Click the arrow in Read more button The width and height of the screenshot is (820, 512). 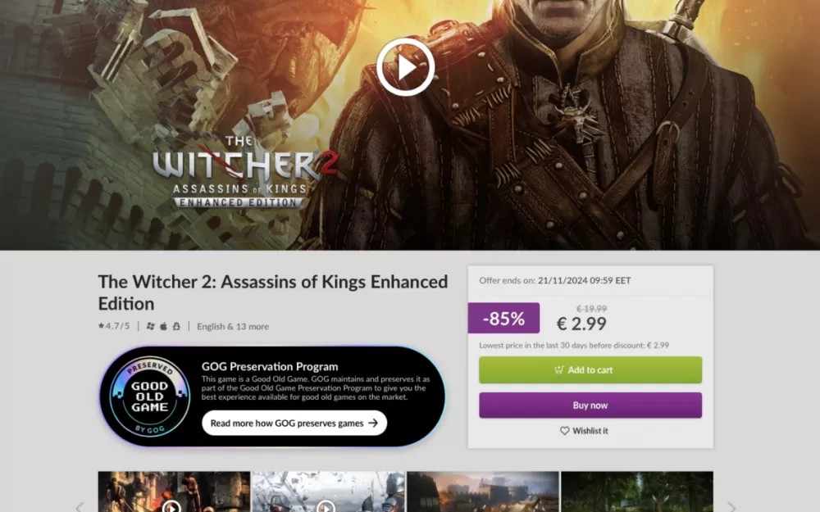[x=373, y=424]
